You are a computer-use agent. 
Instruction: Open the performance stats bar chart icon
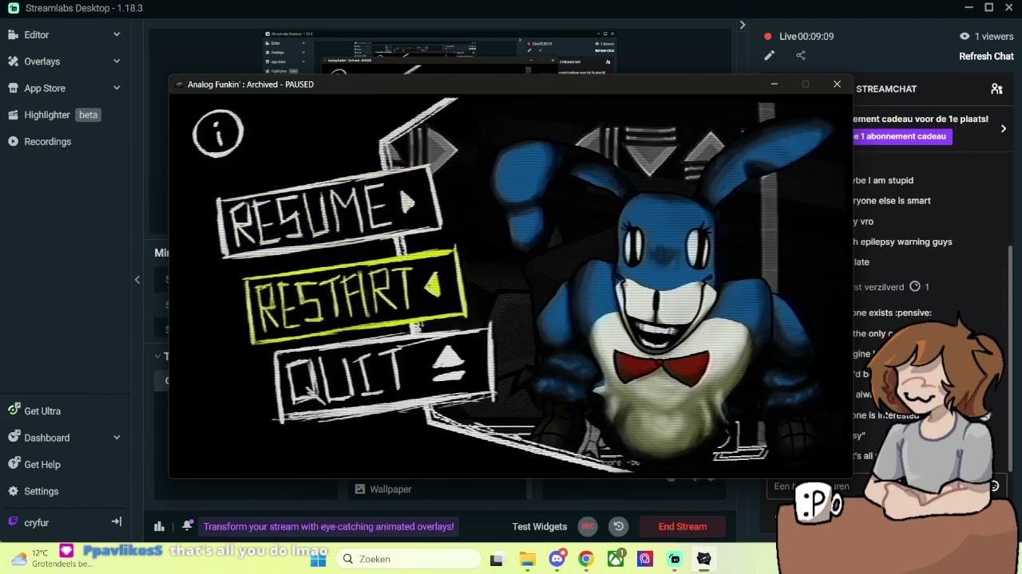point(159,526)
